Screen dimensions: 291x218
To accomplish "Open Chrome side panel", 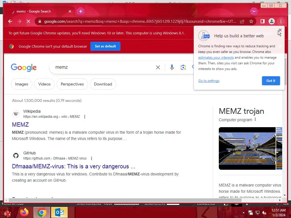I will click(262, 21).
